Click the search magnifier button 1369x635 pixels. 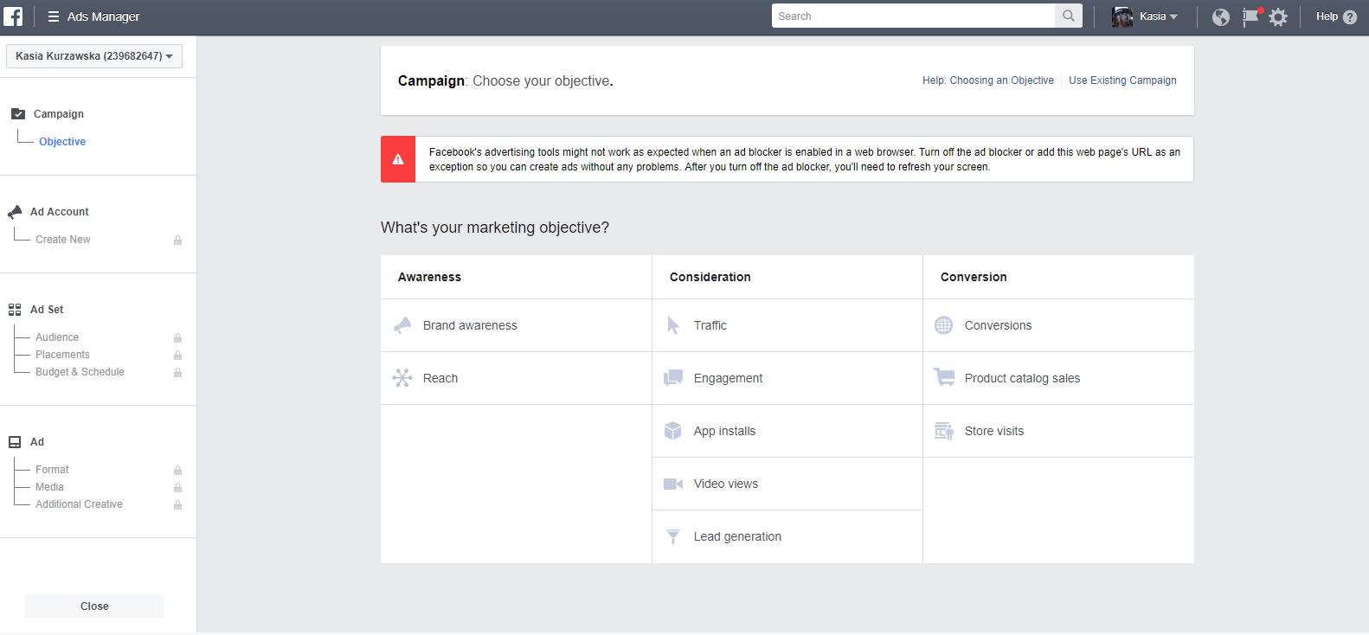[1069, 16]
